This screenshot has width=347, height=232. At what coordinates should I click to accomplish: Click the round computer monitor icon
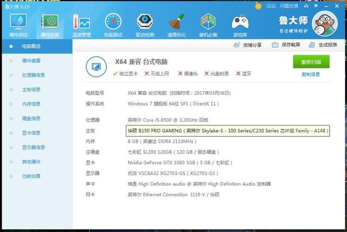click(x=97, y=67)
